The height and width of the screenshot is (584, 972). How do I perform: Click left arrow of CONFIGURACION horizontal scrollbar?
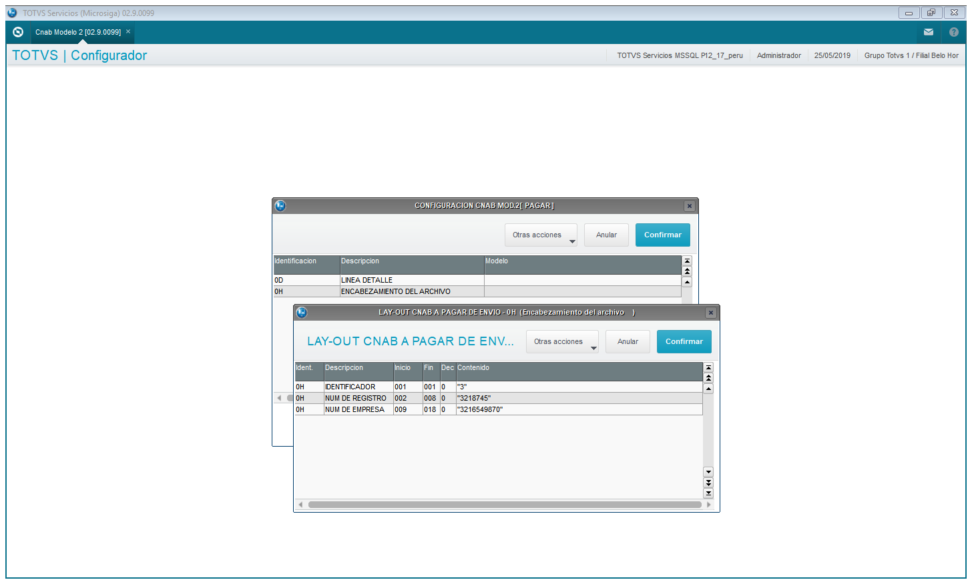pos(279,398)
